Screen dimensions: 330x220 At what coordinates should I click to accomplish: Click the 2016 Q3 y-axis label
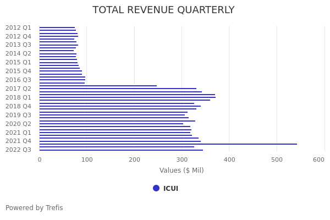tap(18, 80)
